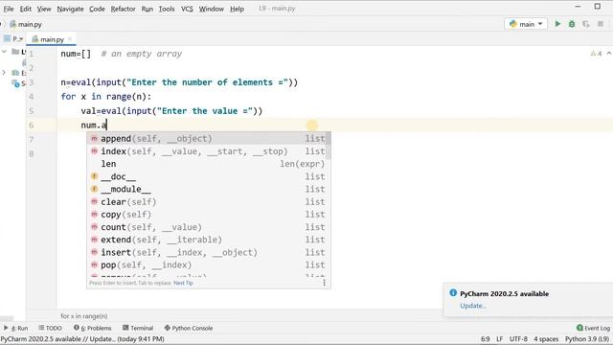Image resolution: width=613 pixels, height=345 pixels.
Task: Change the LF line separator
Action: click(x=500, y=338)
